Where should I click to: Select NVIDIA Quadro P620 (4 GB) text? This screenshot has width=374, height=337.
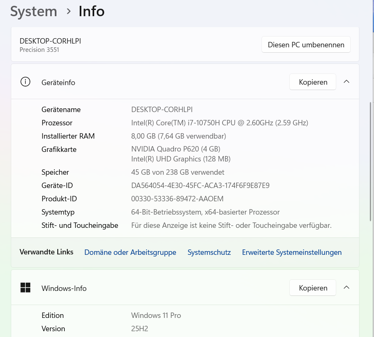[176, 149]
